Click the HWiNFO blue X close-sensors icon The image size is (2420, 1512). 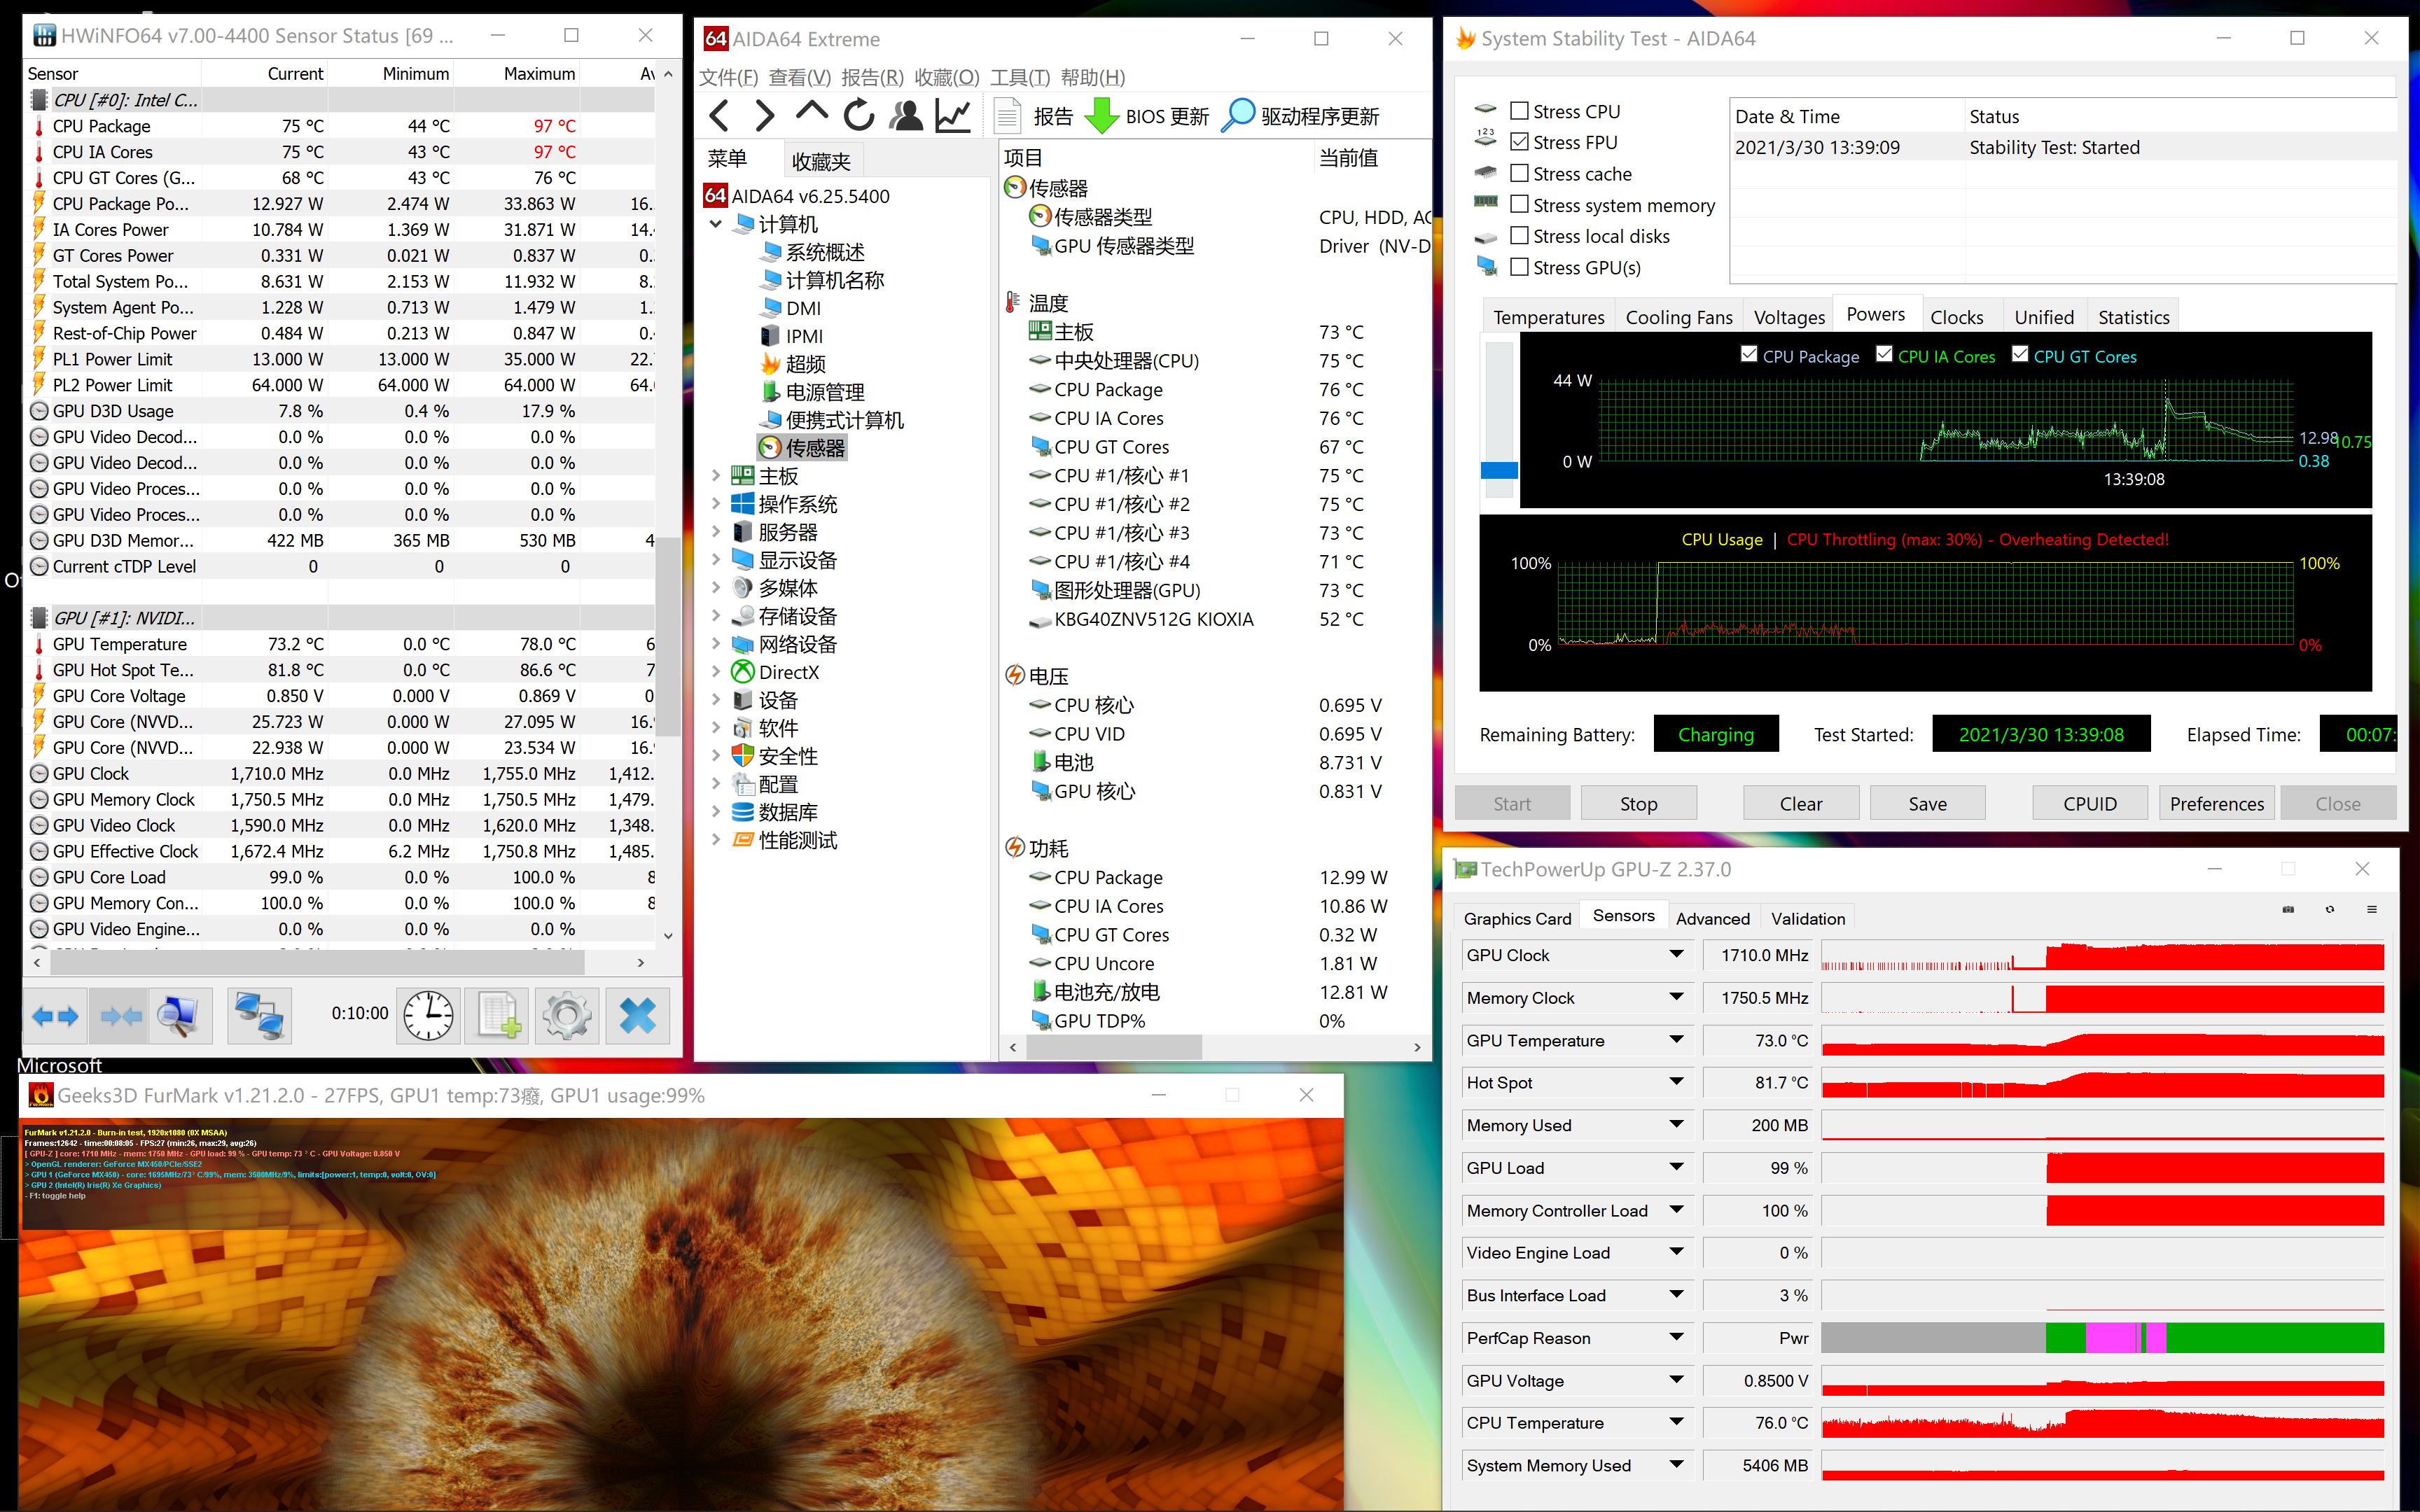click(x=637, y=1015)
